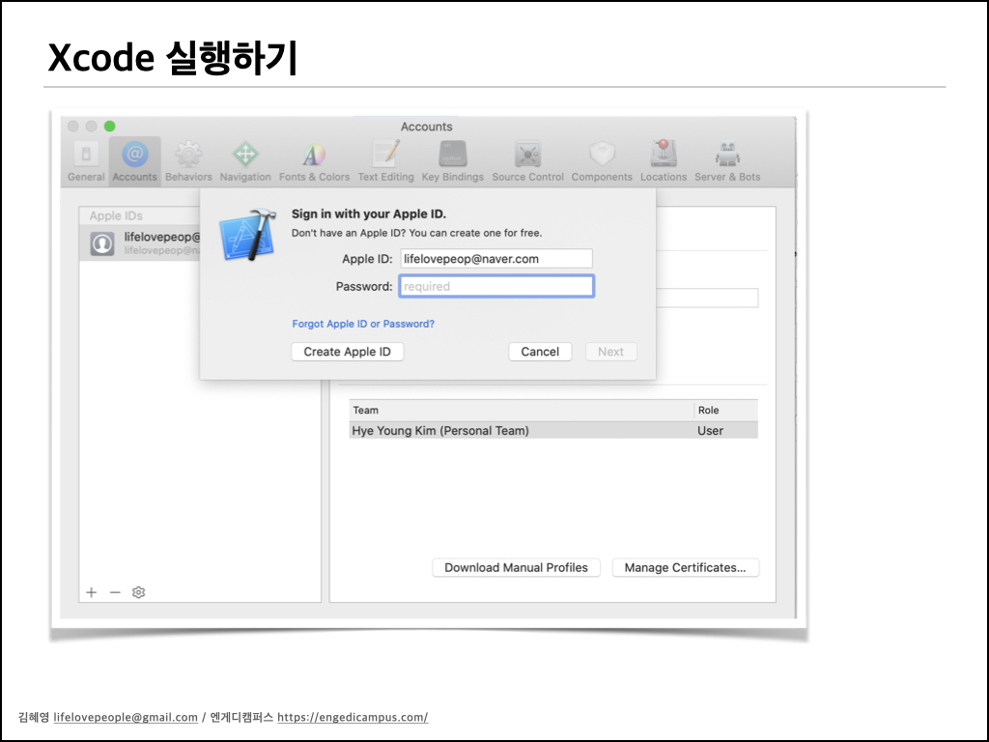Select the Accounts preferences tab
This screenshot has height=742, width=989.
134,161
